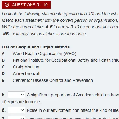Click the List of People and Organisations heading
This screenshot has height=119, width=119.
(x=36, y=47)
